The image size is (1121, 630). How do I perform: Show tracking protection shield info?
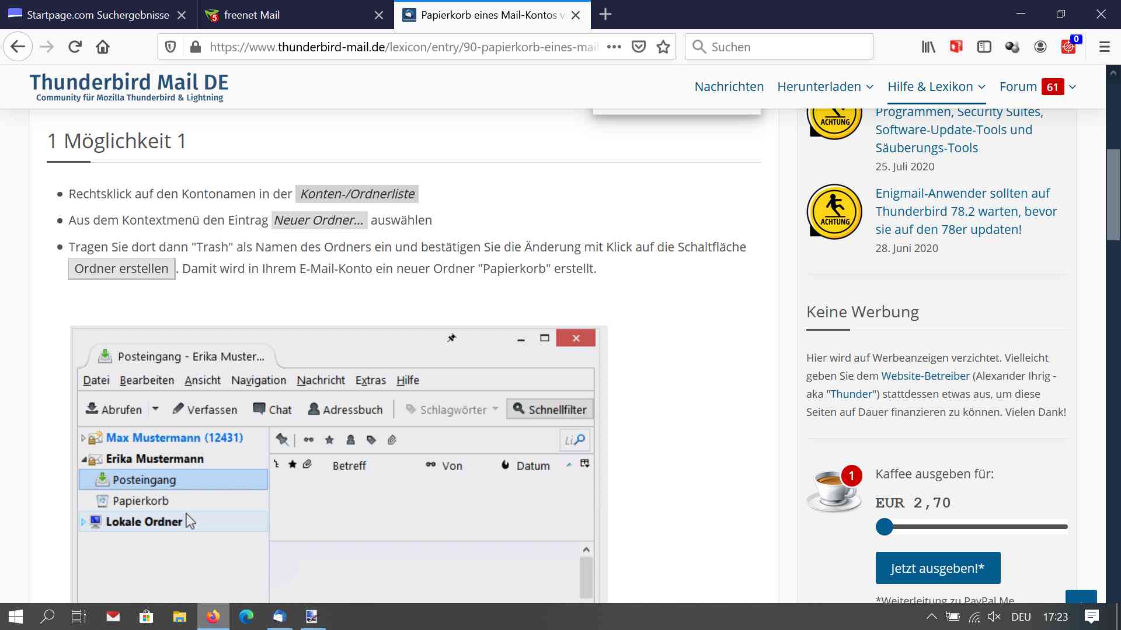tap(170, 47)
